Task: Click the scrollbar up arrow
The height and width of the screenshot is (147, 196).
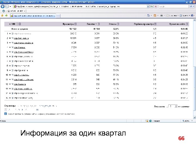Action: coord(194,20)
